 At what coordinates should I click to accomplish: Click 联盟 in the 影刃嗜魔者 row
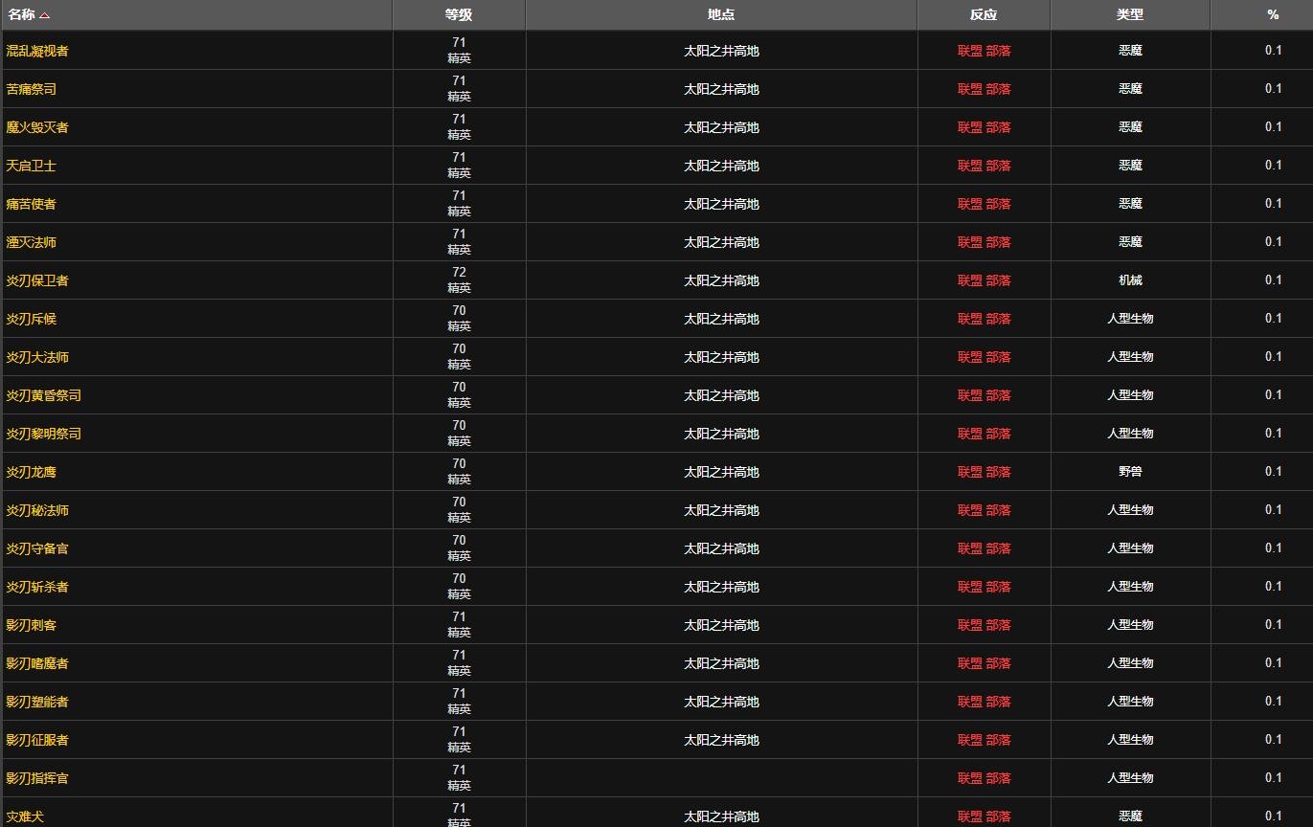click(970, 663)
